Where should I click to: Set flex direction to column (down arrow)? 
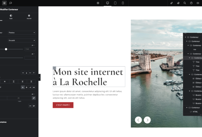click(26, 73)
